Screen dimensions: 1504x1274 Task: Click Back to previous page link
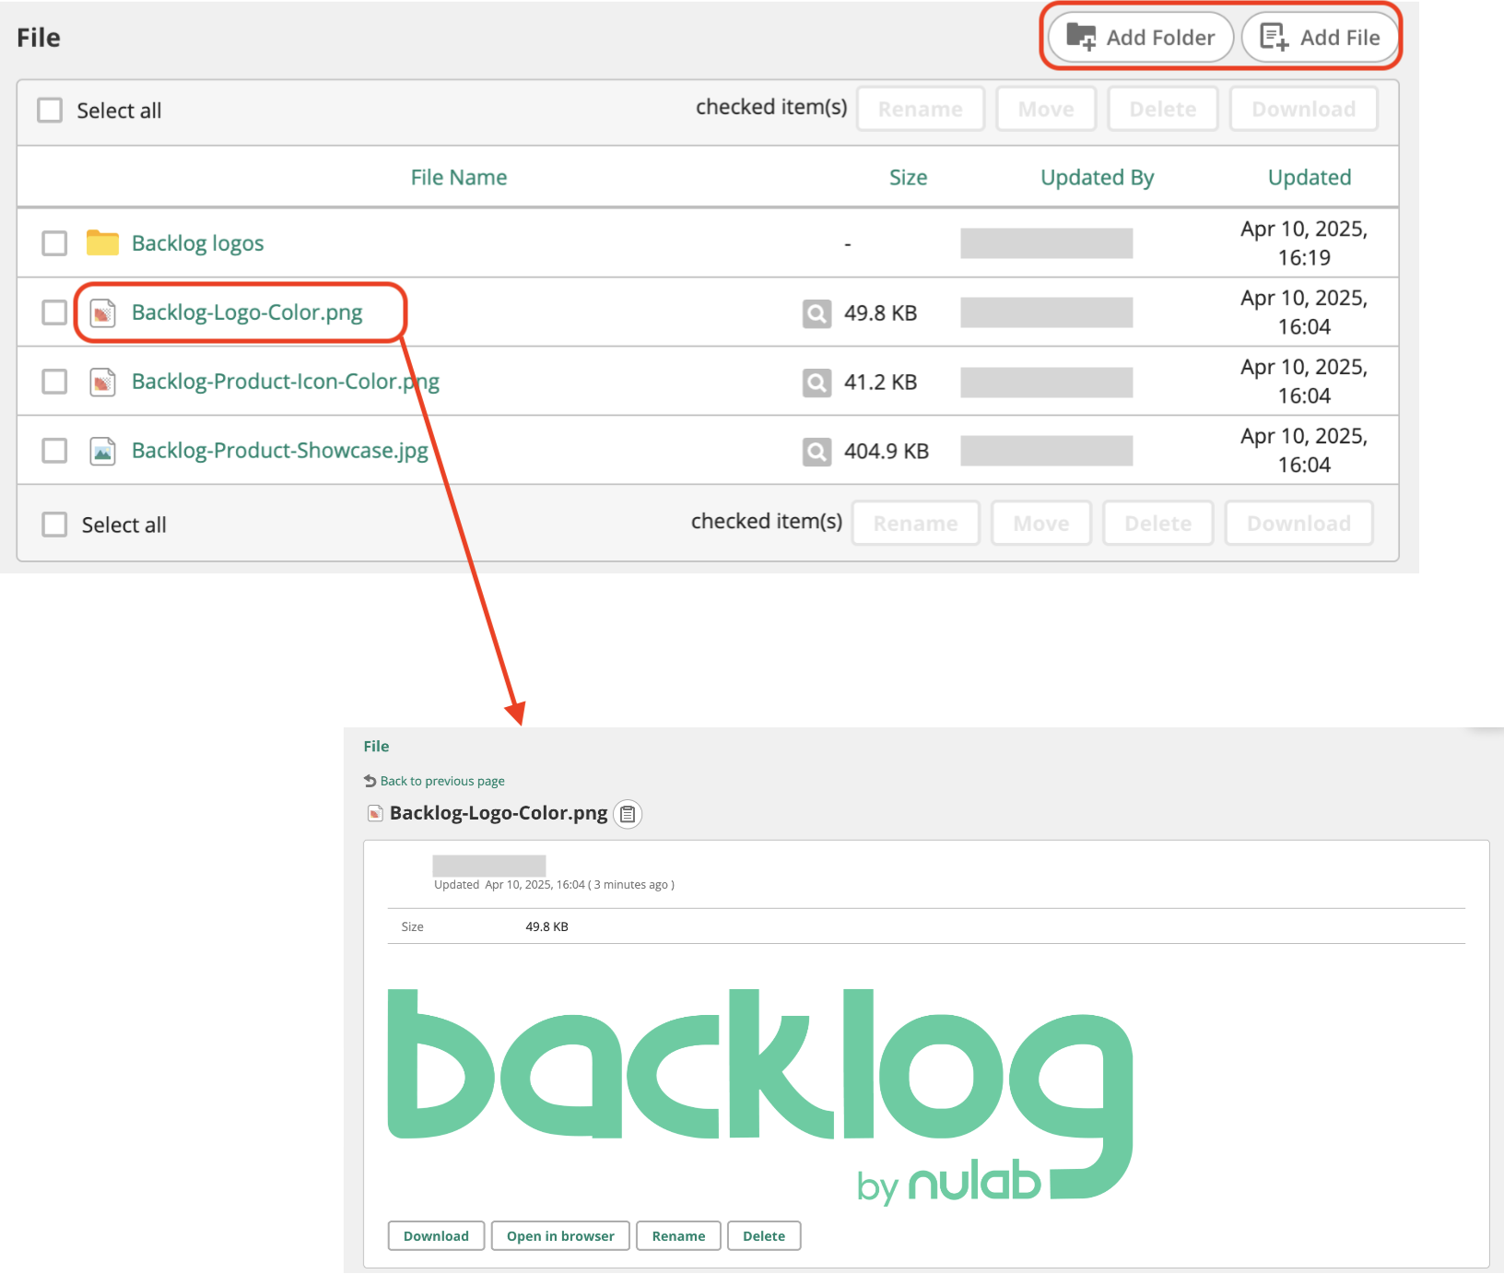[x=442, y=781]
